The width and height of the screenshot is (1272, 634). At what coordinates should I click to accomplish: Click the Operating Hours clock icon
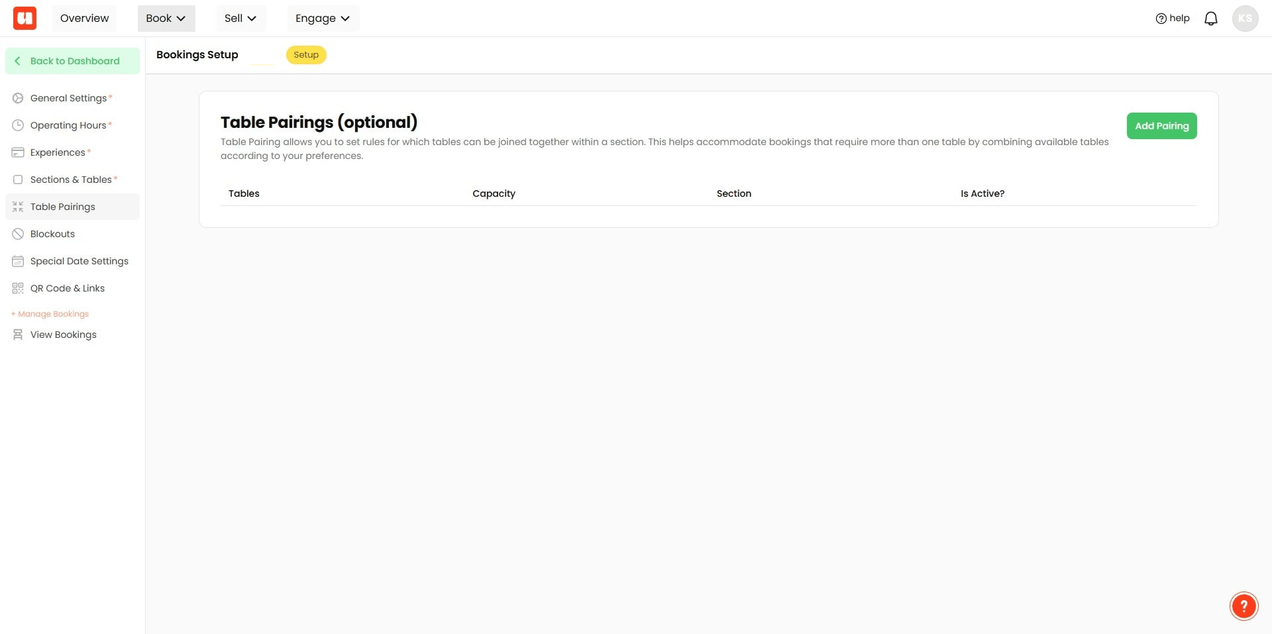pos(18,125)
